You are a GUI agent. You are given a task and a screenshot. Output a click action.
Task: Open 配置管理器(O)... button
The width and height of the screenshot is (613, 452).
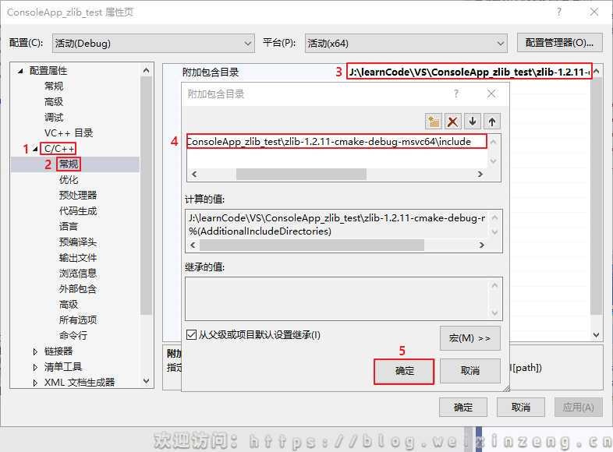tap(559, 43)
